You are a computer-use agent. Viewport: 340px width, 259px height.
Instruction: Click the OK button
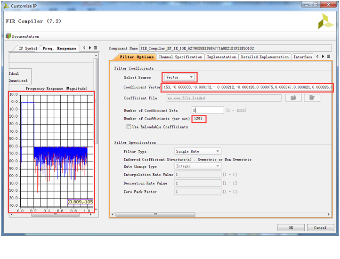coord(291,227)
